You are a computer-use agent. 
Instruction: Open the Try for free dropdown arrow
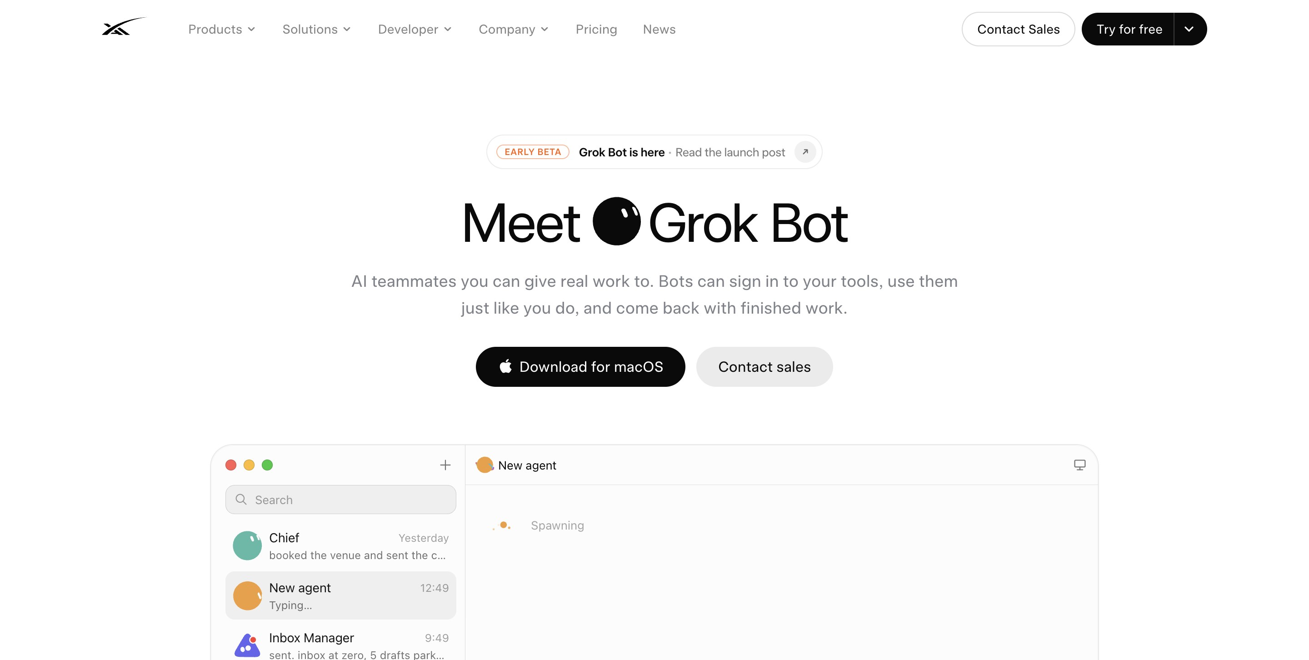pyautogui.click(x=1189, y=29)
